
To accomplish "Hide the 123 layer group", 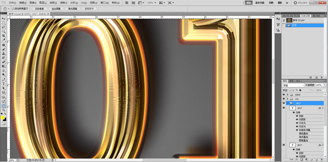I will pos(284,99).
